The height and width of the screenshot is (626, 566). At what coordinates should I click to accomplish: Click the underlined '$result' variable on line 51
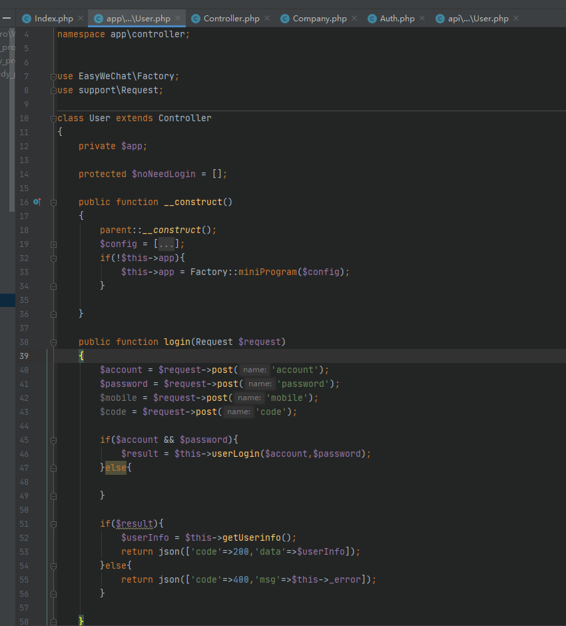pyautogui.click(x=135, y=523)
